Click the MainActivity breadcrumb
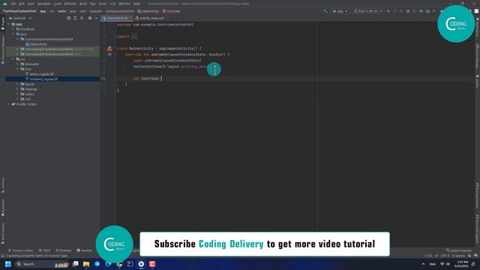 point(148,11)
